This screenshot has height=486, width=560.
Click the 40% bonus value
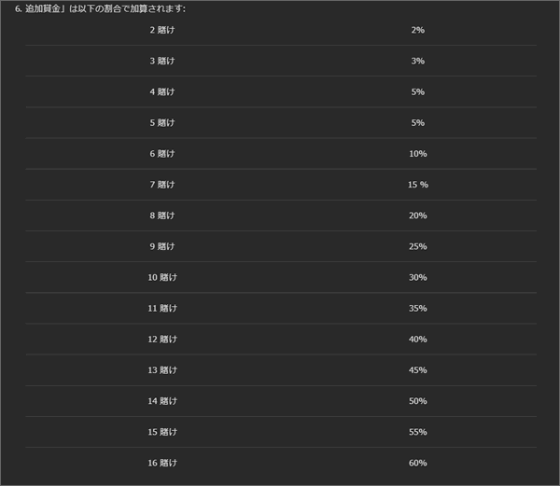click(417, 339)
